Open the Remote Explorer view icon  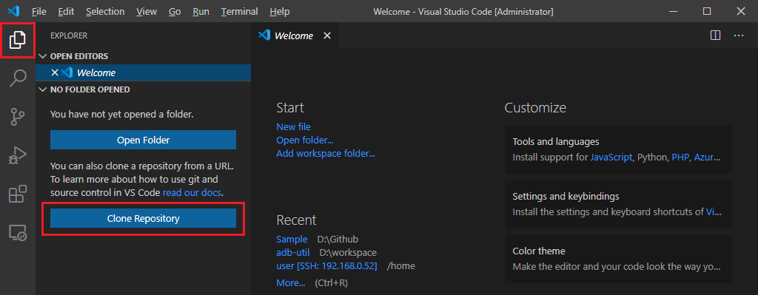click(x=18, y=233)
